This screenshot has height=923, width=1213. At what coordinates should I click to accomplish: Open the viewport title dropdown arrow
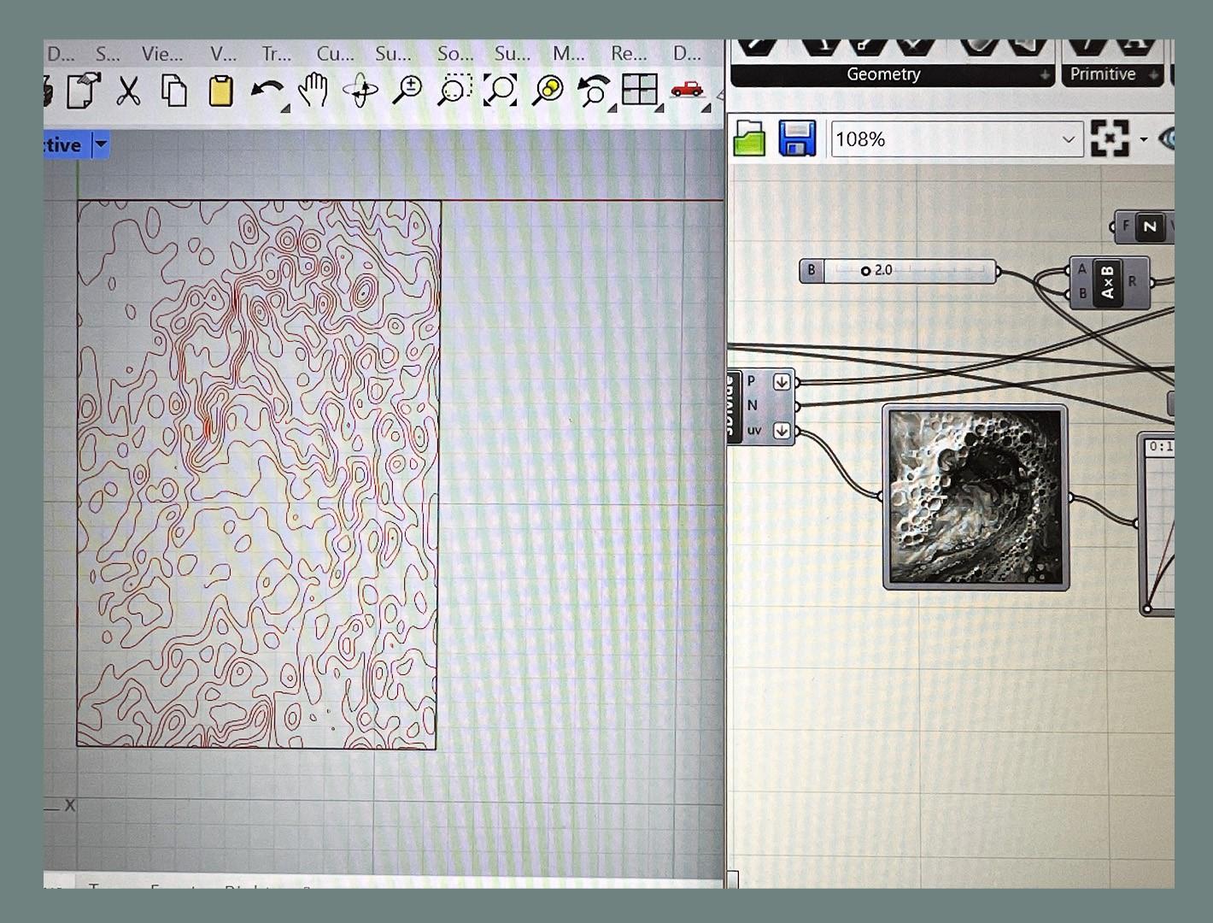point(101,144)
